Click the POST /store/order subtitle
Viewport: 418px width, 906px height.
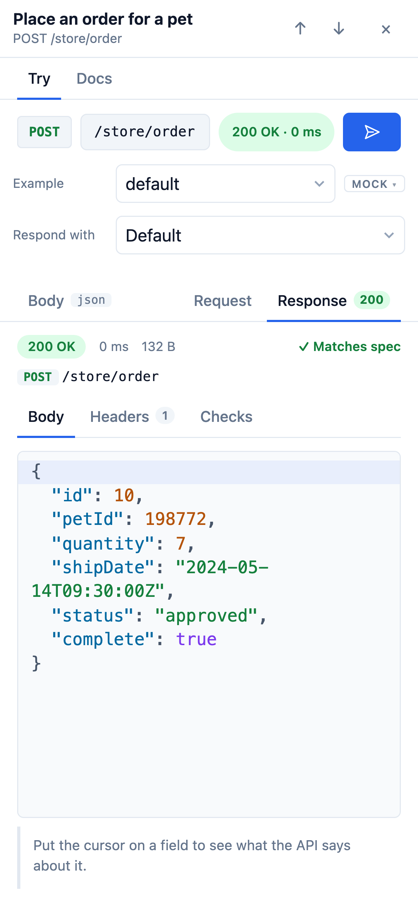tap(68, 39)
